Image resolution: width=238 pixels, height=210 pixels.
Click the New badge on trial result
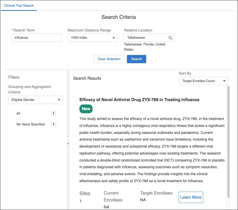coord(86,109)
